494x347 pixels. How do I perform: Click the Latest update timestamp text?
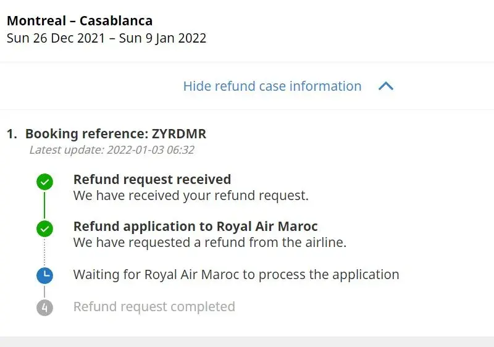pyautogui.click(x=112, y=149)
